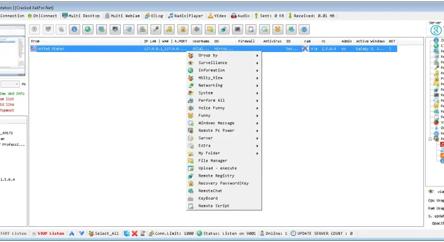Click the red X icon in status bar
The width and height of the screenshot is (444, 242).
click(x=134, y=233)
